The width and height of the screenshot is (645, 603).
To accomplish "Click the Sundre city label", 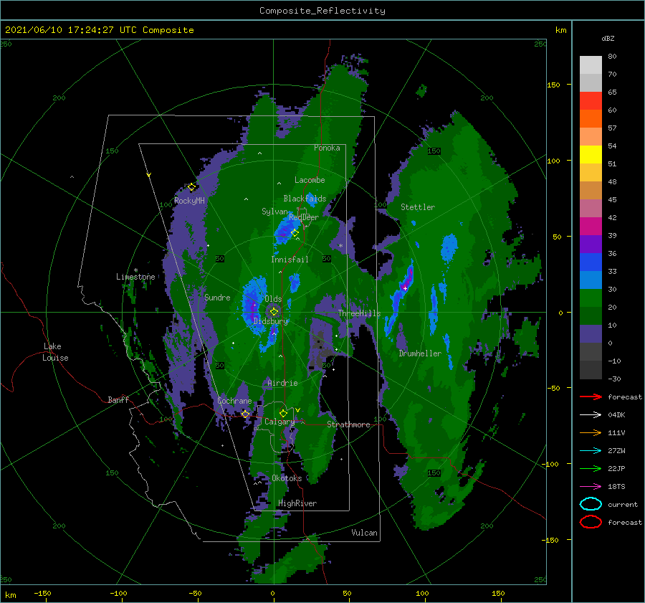I will 217,298.
